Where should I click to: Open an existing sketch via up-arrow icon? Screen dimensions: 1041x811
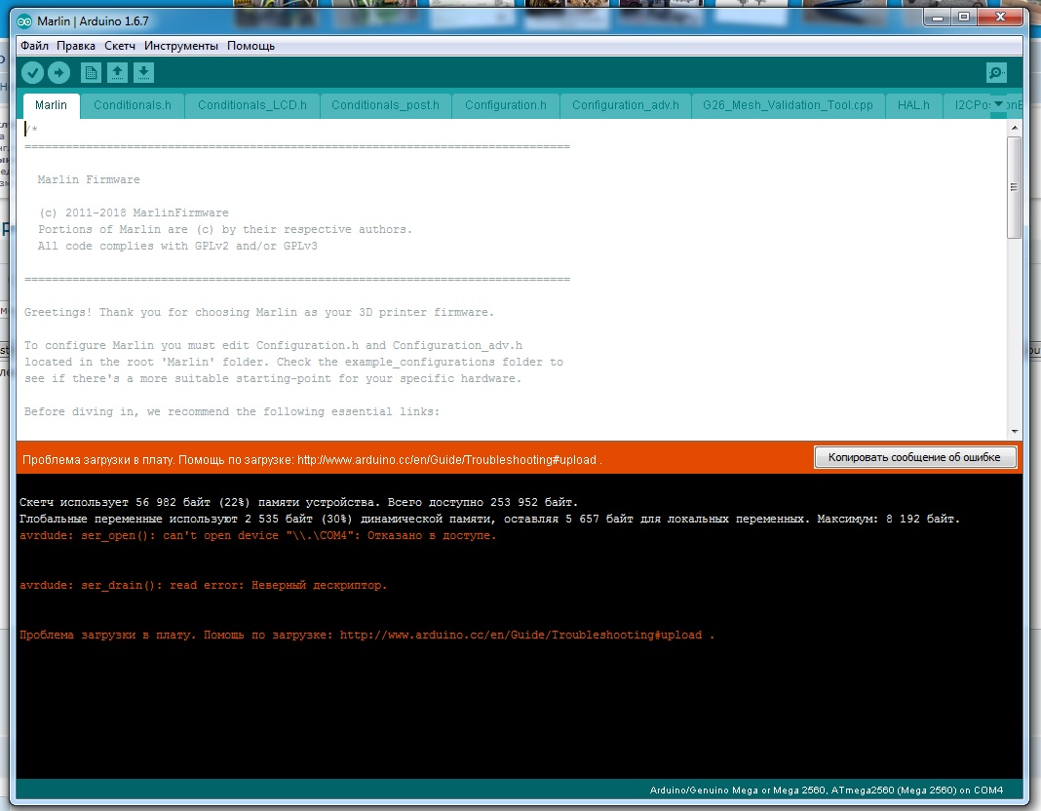tap(118, 72)
